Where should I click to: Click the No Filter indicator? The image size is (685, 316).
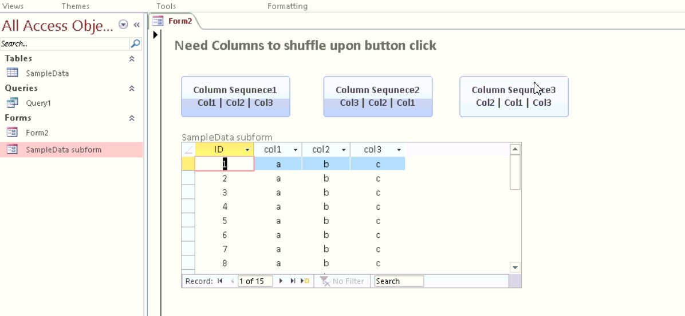pyautogui.click(x=342, y=281)
